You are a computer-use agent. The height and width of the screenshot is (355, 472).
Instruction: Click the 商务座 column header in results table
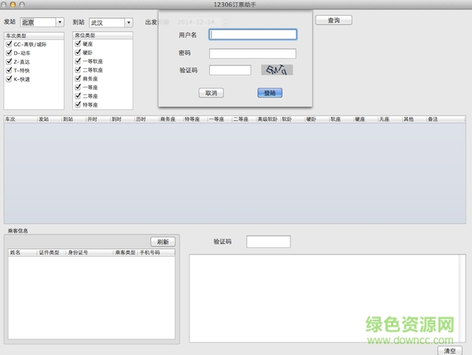171,119
